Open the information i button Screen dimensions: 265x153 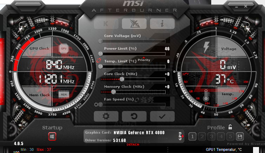[162, 24]
